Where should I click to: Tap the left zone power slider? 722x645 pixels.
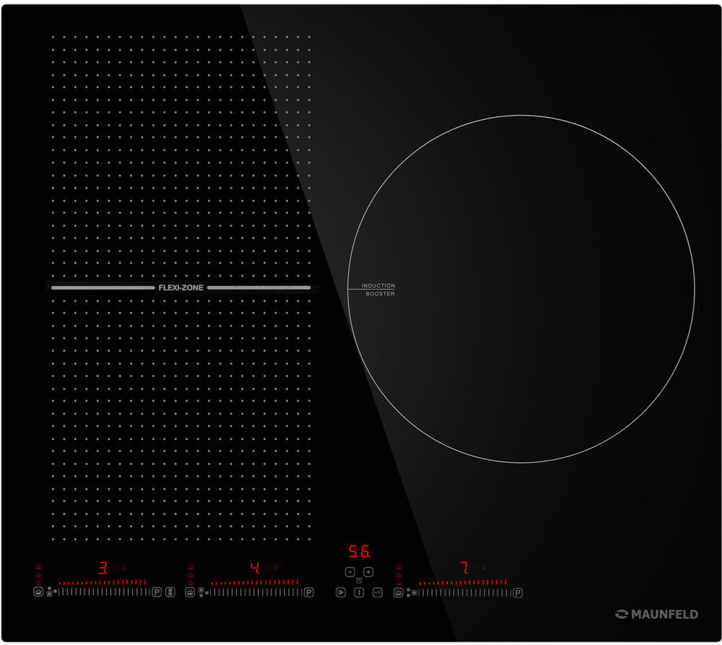pyautogui.click(x=103, y=592)
